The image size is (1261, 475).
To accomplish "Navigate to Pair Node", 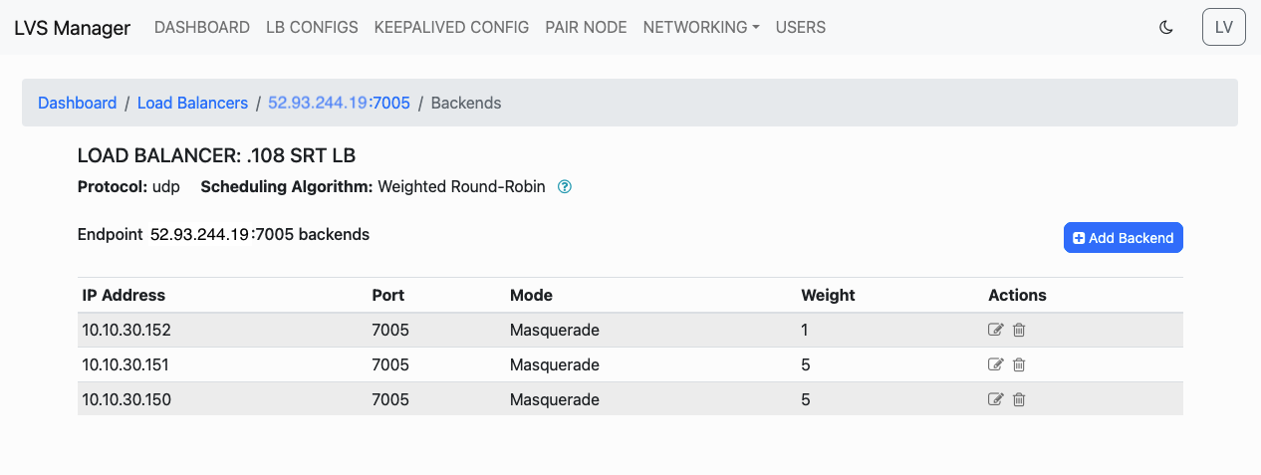I will tap(586, 27).
